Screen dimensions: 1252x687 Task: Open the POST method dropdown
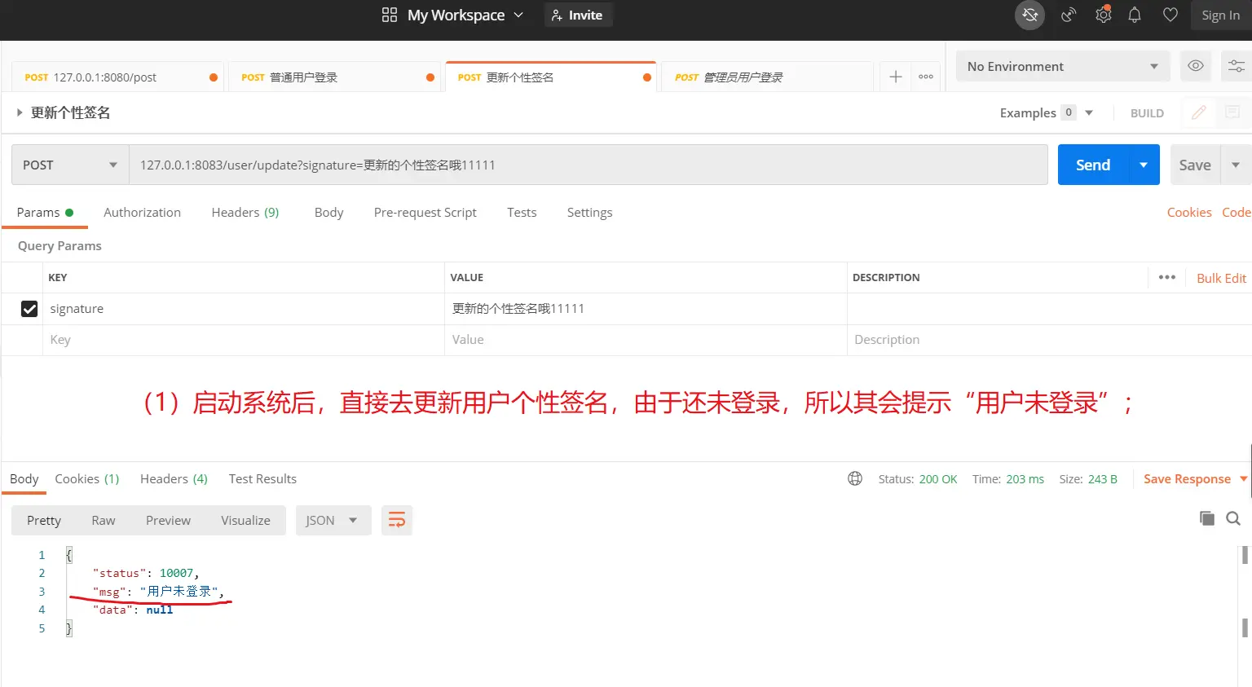(70, 165)
